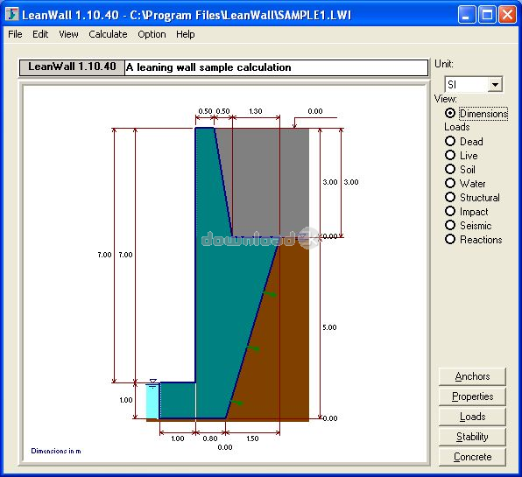Maximize the LeanWall window
Screen dimensions: 522x477
click(487, 15)
